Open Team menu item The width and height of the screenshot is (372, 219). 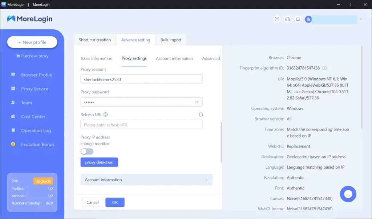[x=26, y=103]
